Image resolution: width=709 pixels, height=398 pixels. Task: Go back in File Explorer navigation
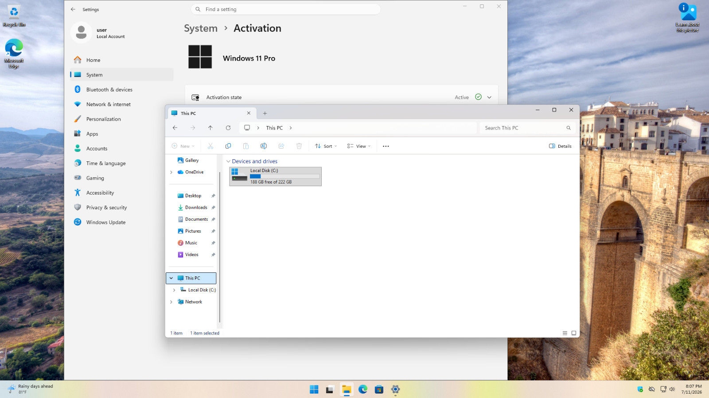pyautogui.click(x=175, y=128)
